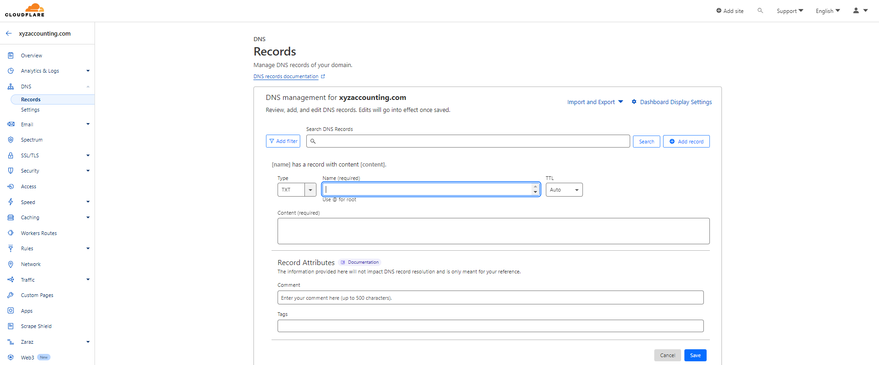Expand the SSL/TLS submenu arrow

coord(88,155)
